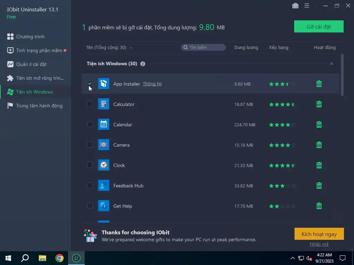Image resolution: width=354 pixels, height=265 pixels.
Task: Check the Calculator checkbox
Action: [x=90, y=104]
